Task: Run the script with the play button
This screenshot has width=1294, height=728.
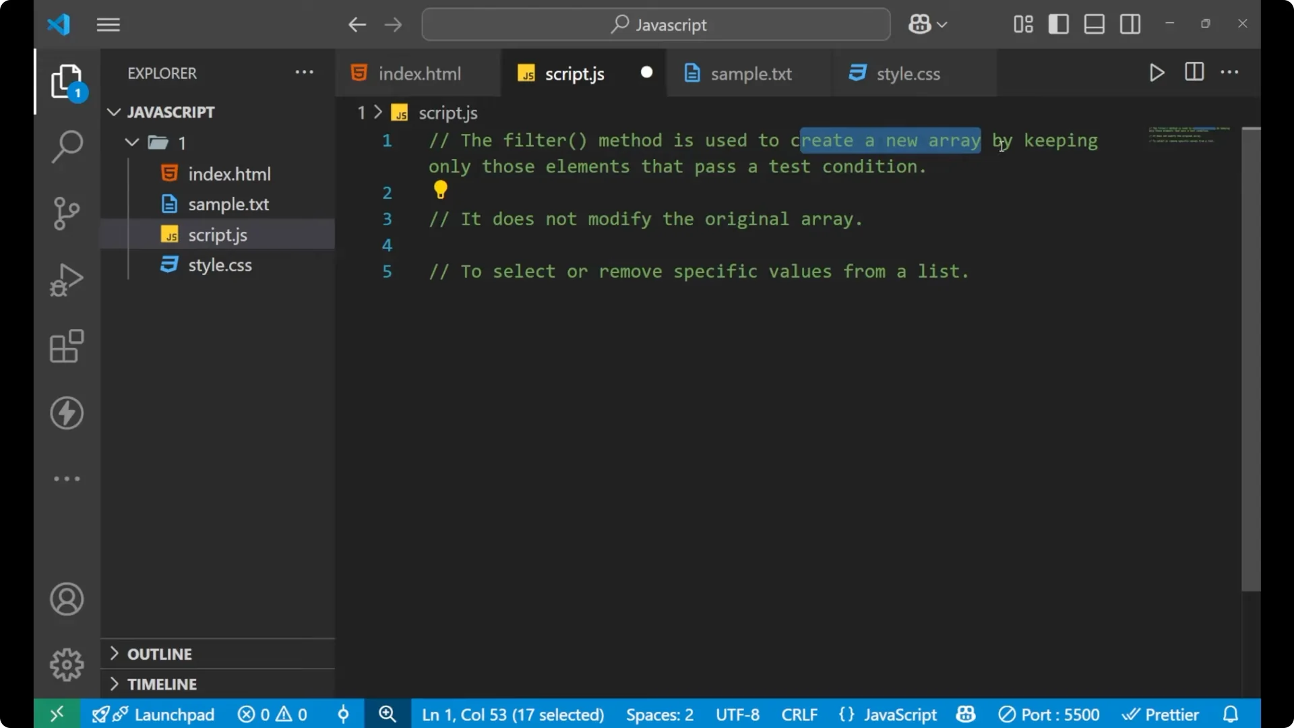Action: (x=1157, y=73)
